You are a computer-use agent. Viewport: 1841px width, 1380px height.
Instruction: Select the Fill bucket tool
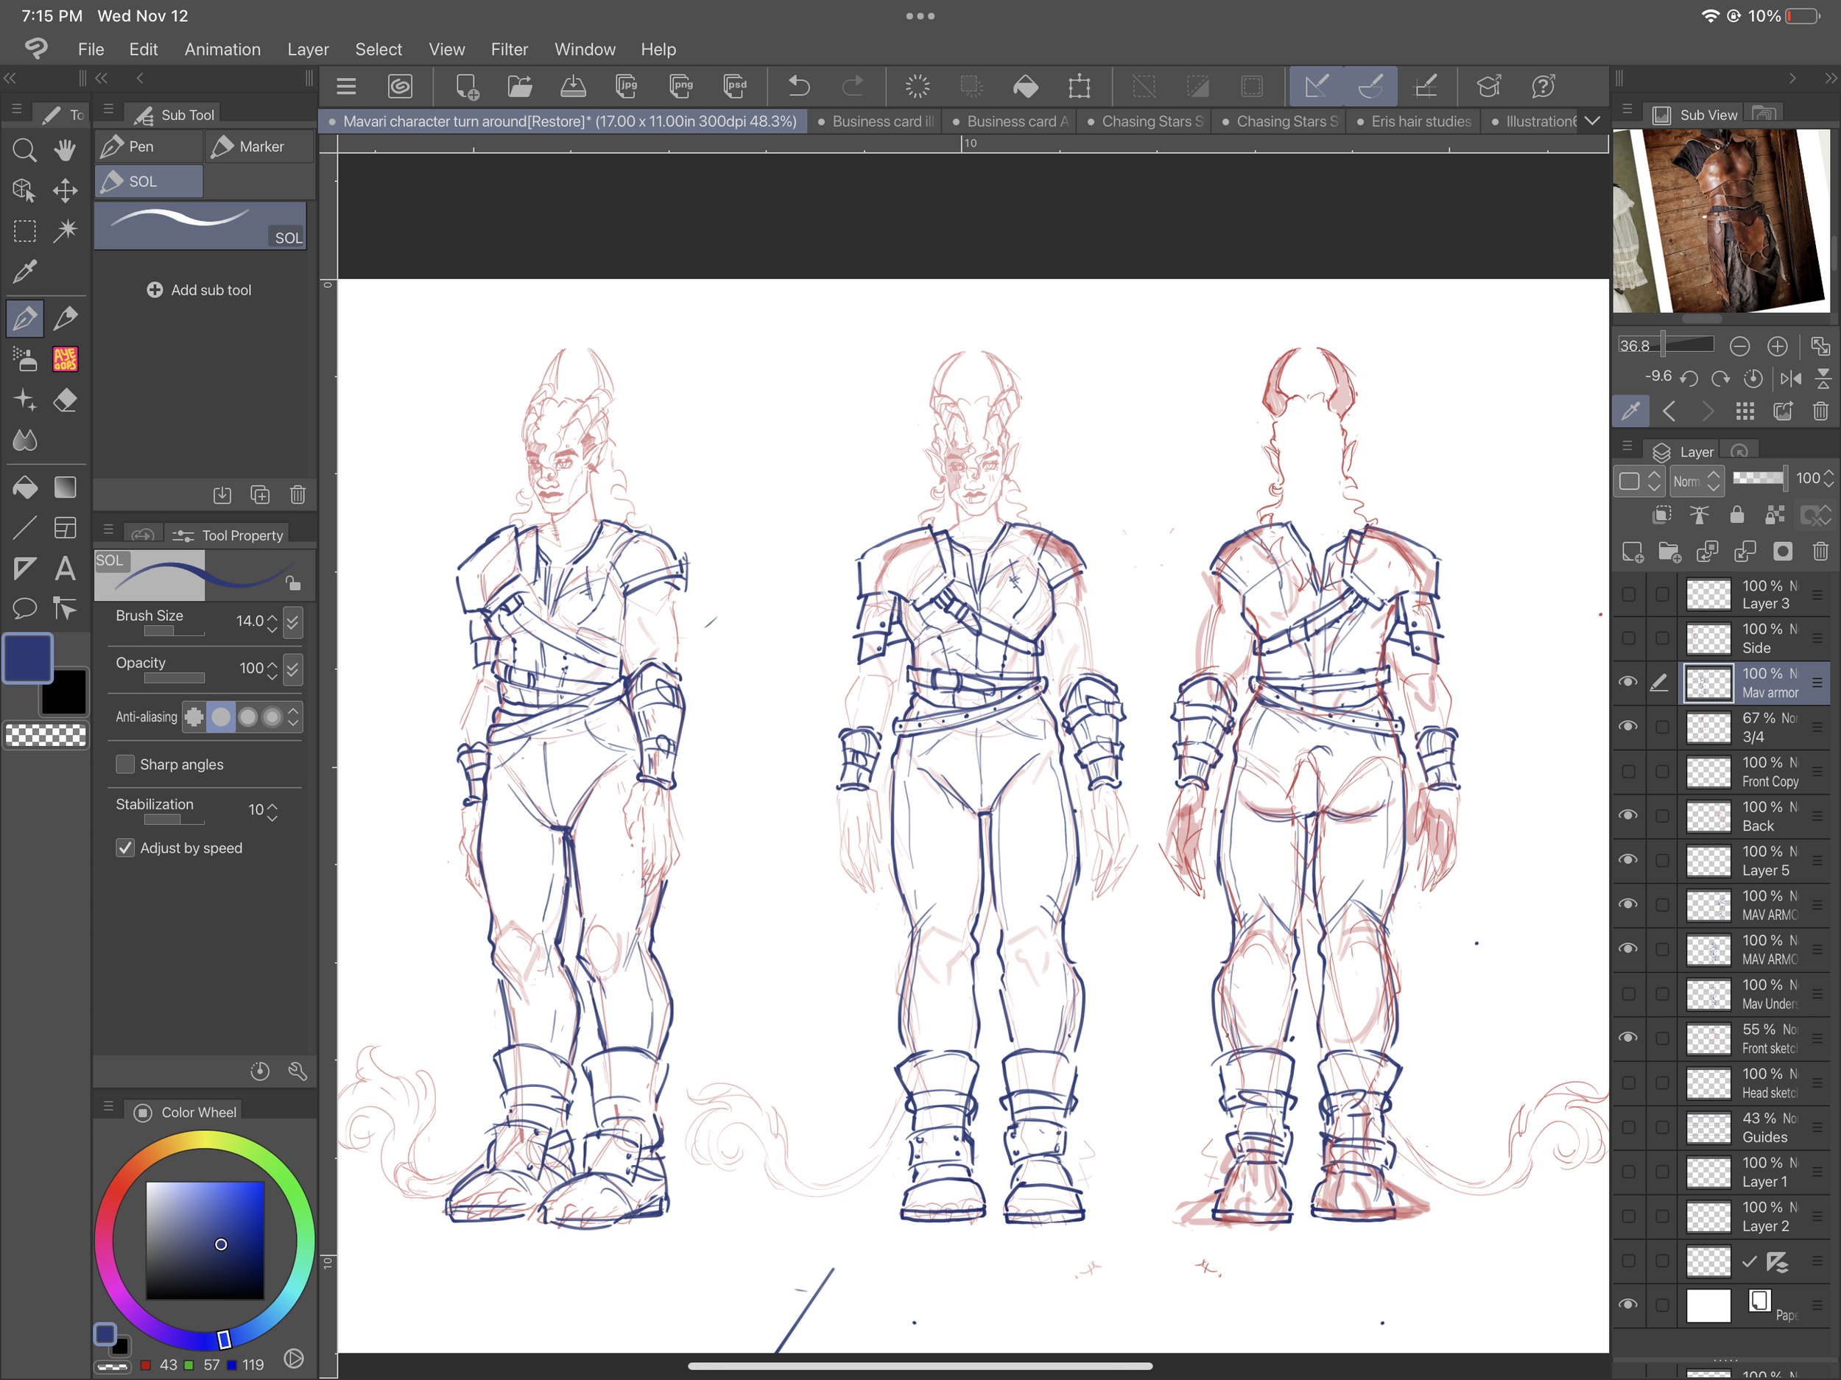tap(24, 487)
